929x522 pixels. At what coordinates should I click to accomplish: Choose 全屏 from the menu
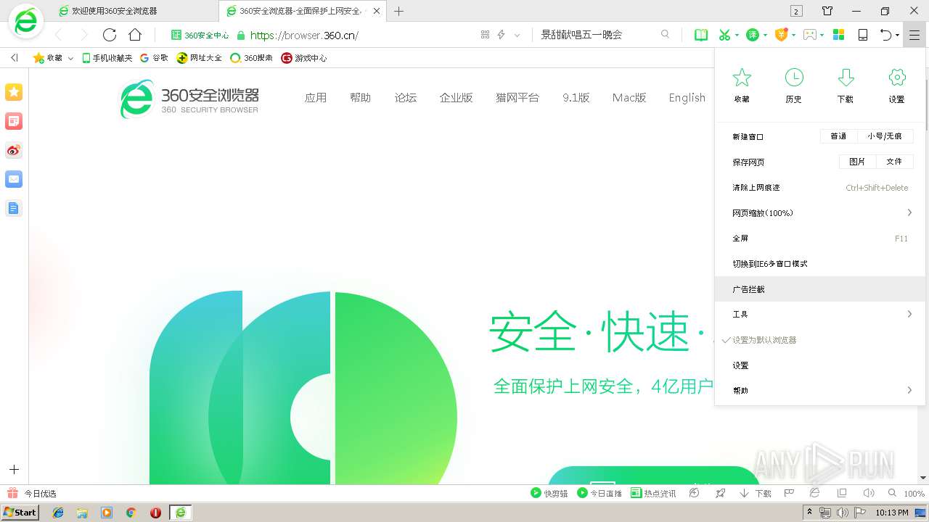point(820,239)
